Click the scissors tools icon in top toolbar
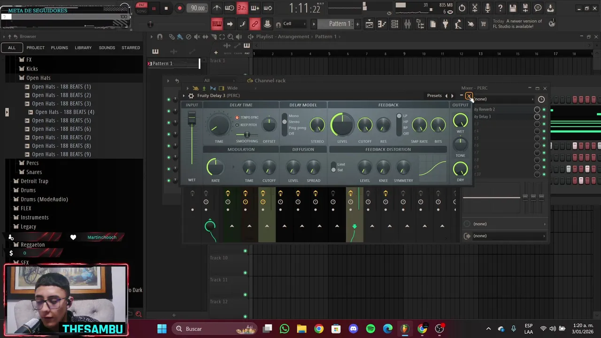Image resolution: width=601 pixels, height=338 pixels. 475,8
